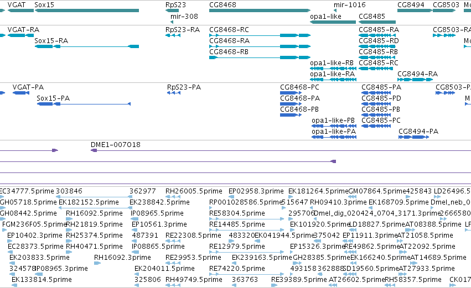471x288 pixels.
Task: Click the CG8485-RA transcript label
Action: [x=379, y=30]
